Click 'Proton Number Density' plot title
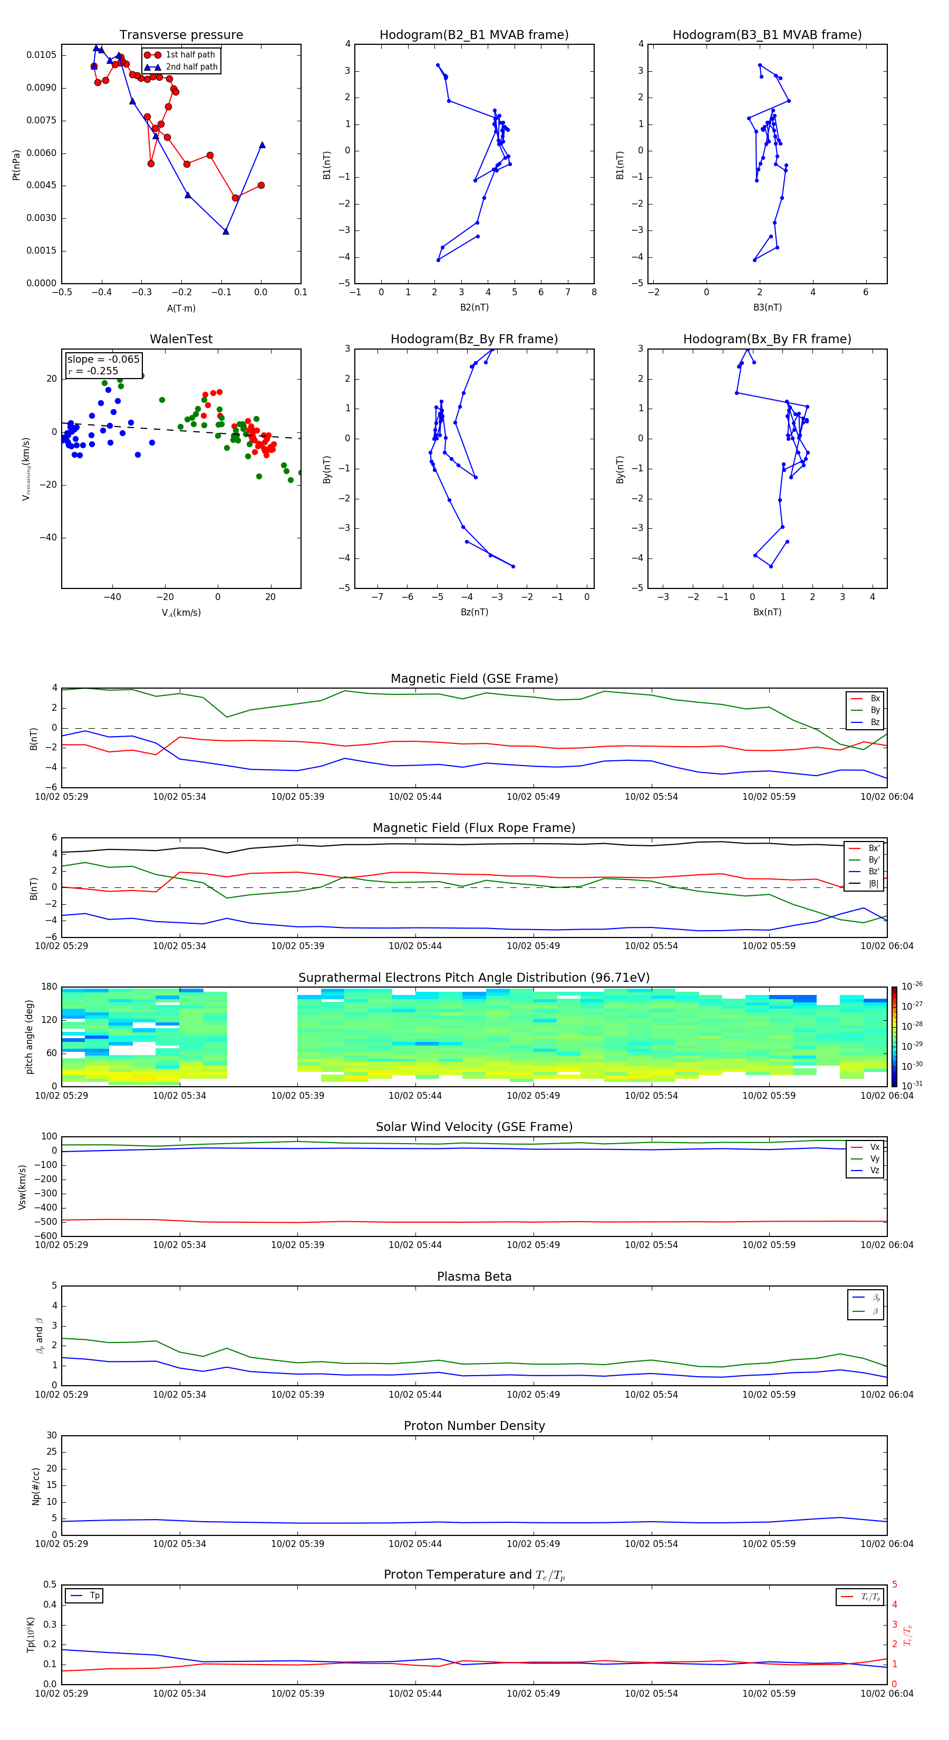Screen dimensions: 949x1740 (x=474, y=1426)
